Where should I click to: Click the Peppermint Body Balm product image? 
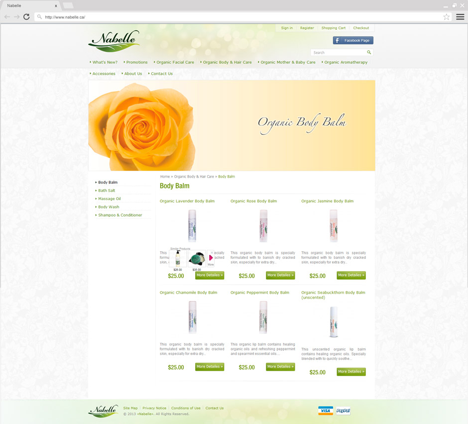point(263,317)
